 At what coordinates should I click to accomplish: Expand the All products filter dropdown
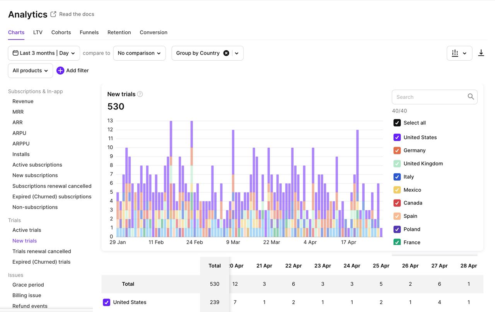pyautogui.click(x=30, y=70)
